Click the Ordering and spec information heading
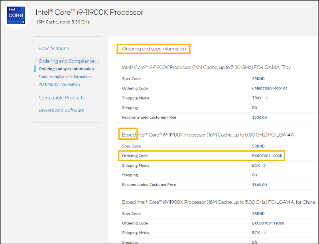The image size is (319, 244). (154, 49)
